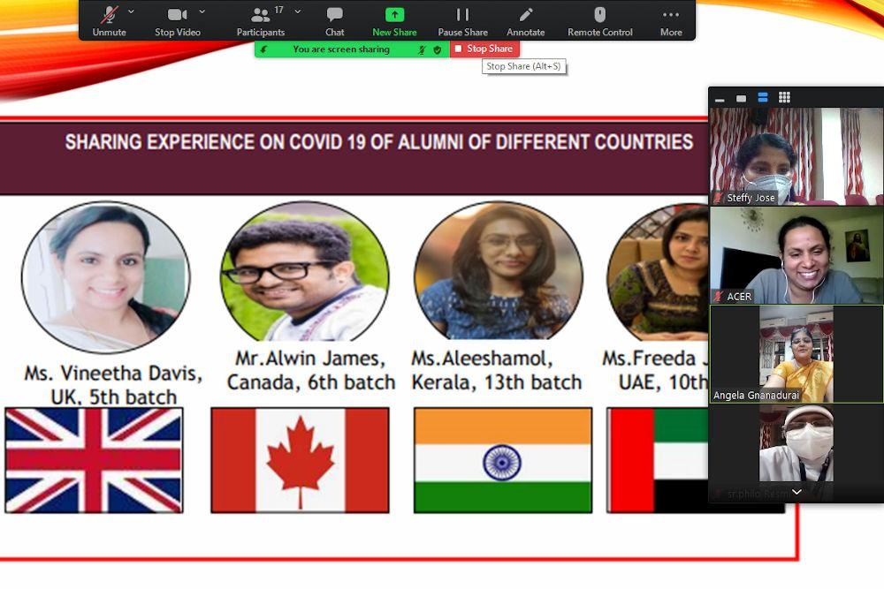Open the Annotate pencil tool
This screenshot has width=884, height=589.
(525, 20)
